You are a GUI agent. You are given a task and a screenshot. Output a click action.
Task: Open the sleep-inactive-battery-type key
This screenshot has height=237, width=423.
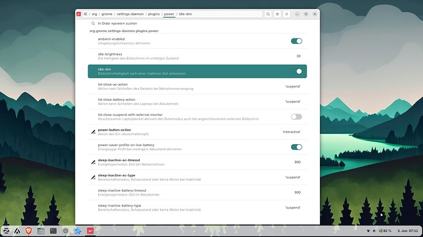click(x=197, y=208)
